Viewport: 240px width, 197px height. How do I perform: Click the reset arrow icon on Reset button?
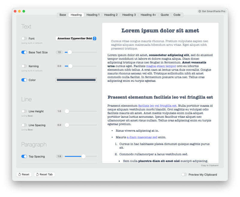[20, 174]
